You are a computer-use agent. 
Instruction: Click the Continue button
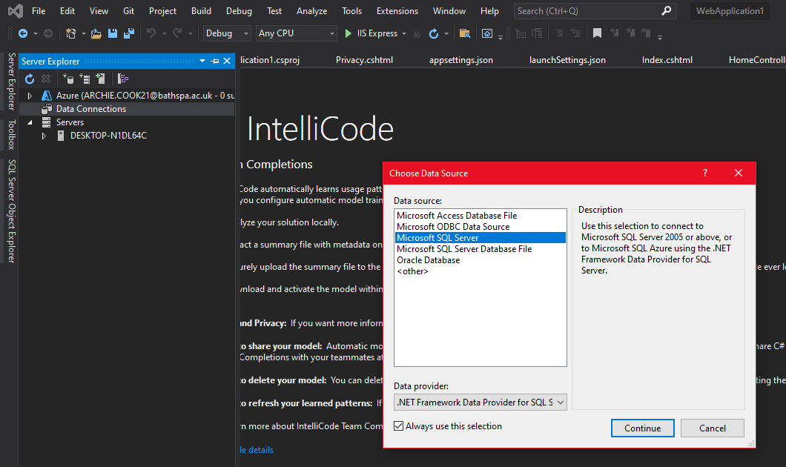pyautogui.click(x=642, y=428)
